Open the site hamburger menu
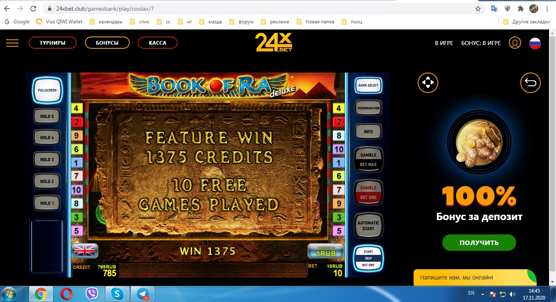This screenshot has width=556, height=302. coord(12,43)
